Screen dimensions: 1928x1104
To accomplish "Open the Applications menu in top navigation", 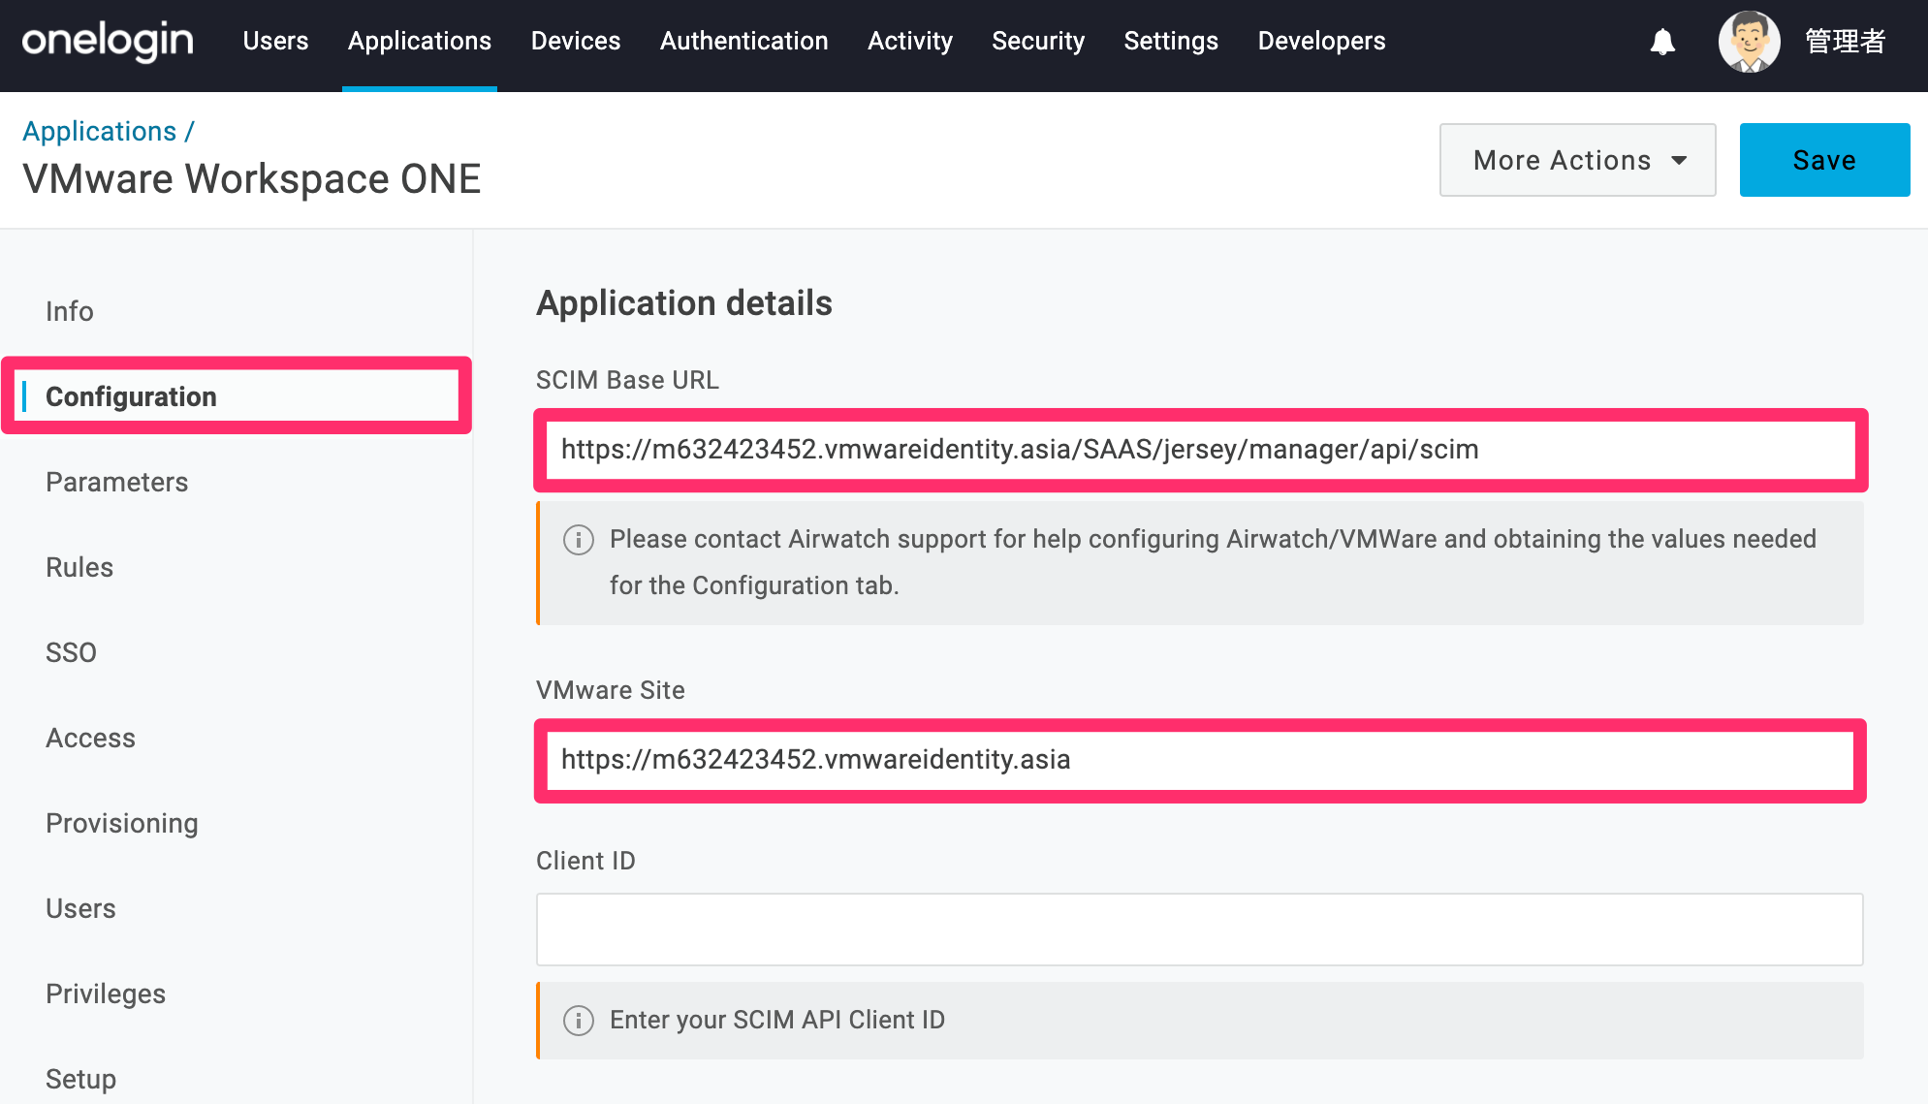I will (420, 41).
